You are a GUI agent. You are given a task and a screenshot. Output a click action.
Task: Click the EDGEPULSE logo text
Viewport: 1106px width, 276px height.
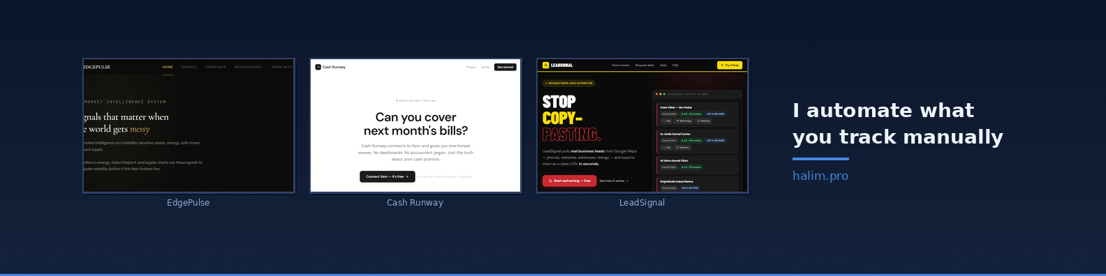[97, 67]
